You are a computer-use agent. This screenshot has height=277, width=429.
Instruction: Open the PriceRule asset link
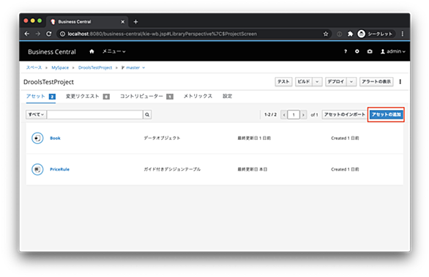point(59,169)
